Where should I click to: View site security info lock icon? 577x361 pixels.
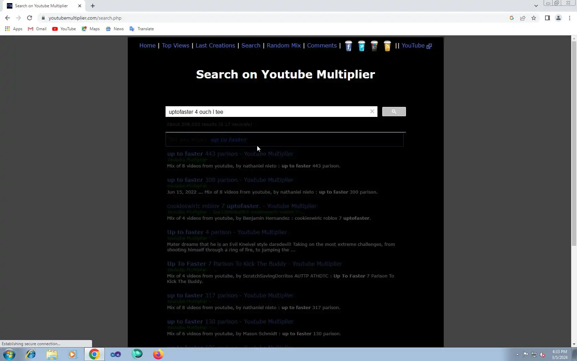click(x=43, y=18)
